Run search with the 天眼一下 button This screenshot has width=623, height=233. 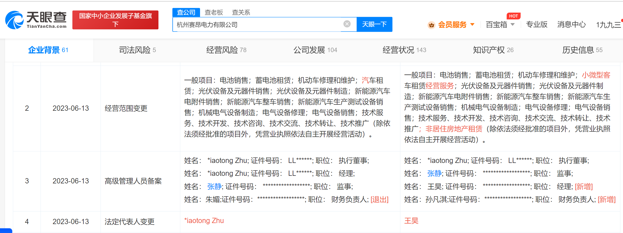click(x=374, y=24)
